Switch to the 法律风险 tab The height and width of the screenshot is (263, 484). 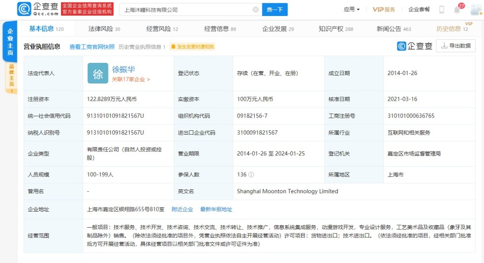104,29
